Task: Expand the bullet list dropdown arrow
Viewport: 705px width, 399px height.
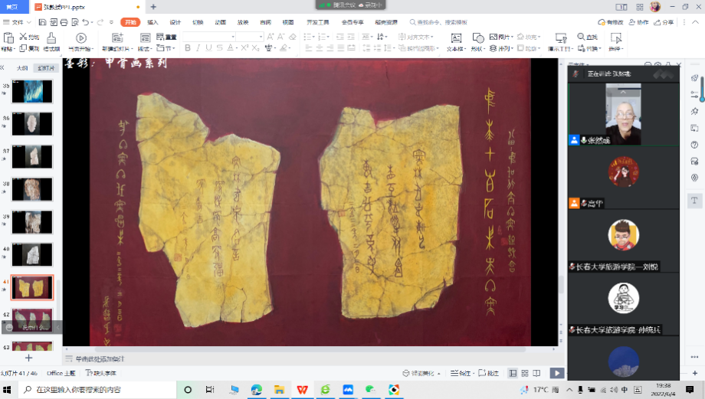Action: click(x=314, y=37)
